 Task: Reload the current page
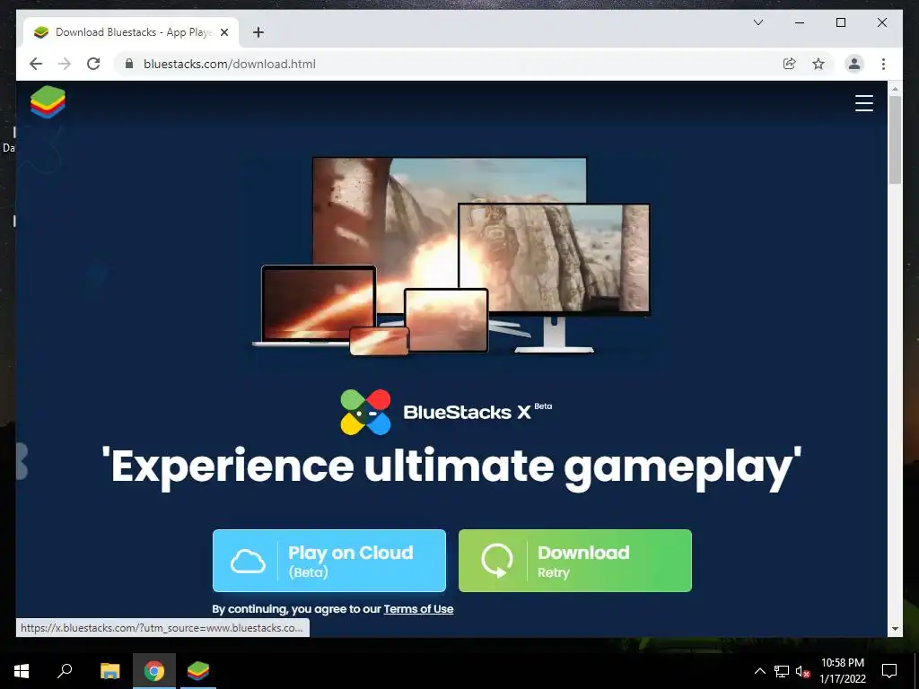coord(93,64)
